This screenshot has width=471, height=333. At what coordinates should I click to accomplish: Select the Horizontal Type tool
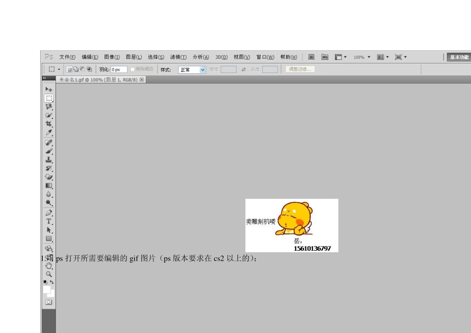[x=49, y=222]
